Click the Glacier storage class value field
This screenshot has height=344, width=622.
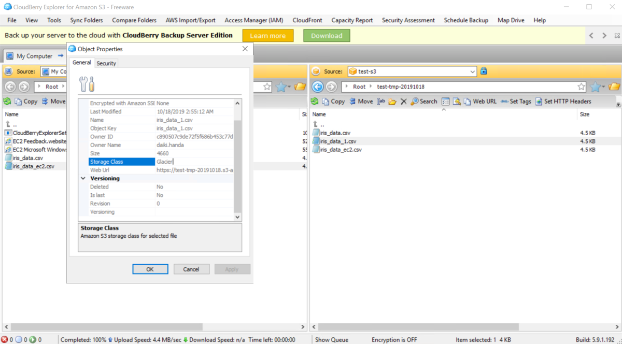pos(194,162)
